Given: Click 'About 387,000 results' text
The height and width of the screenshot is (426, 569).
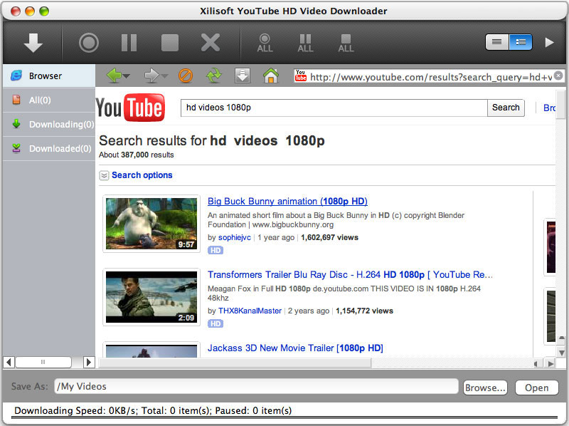Looking at the screenshot, I should click(x=137, y=155).
